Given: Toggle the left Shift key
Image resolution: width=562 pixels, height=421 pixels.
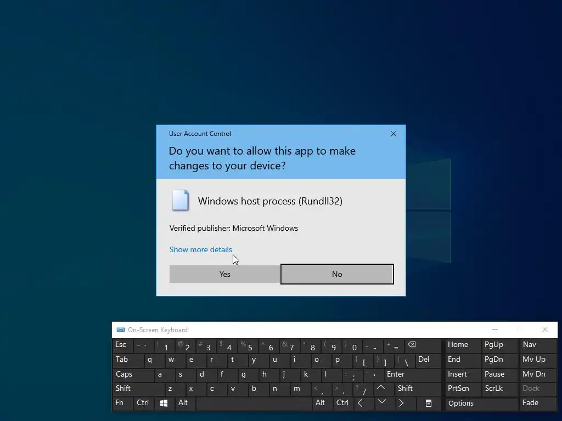Looking at the screenshot, I should [138, 389].
